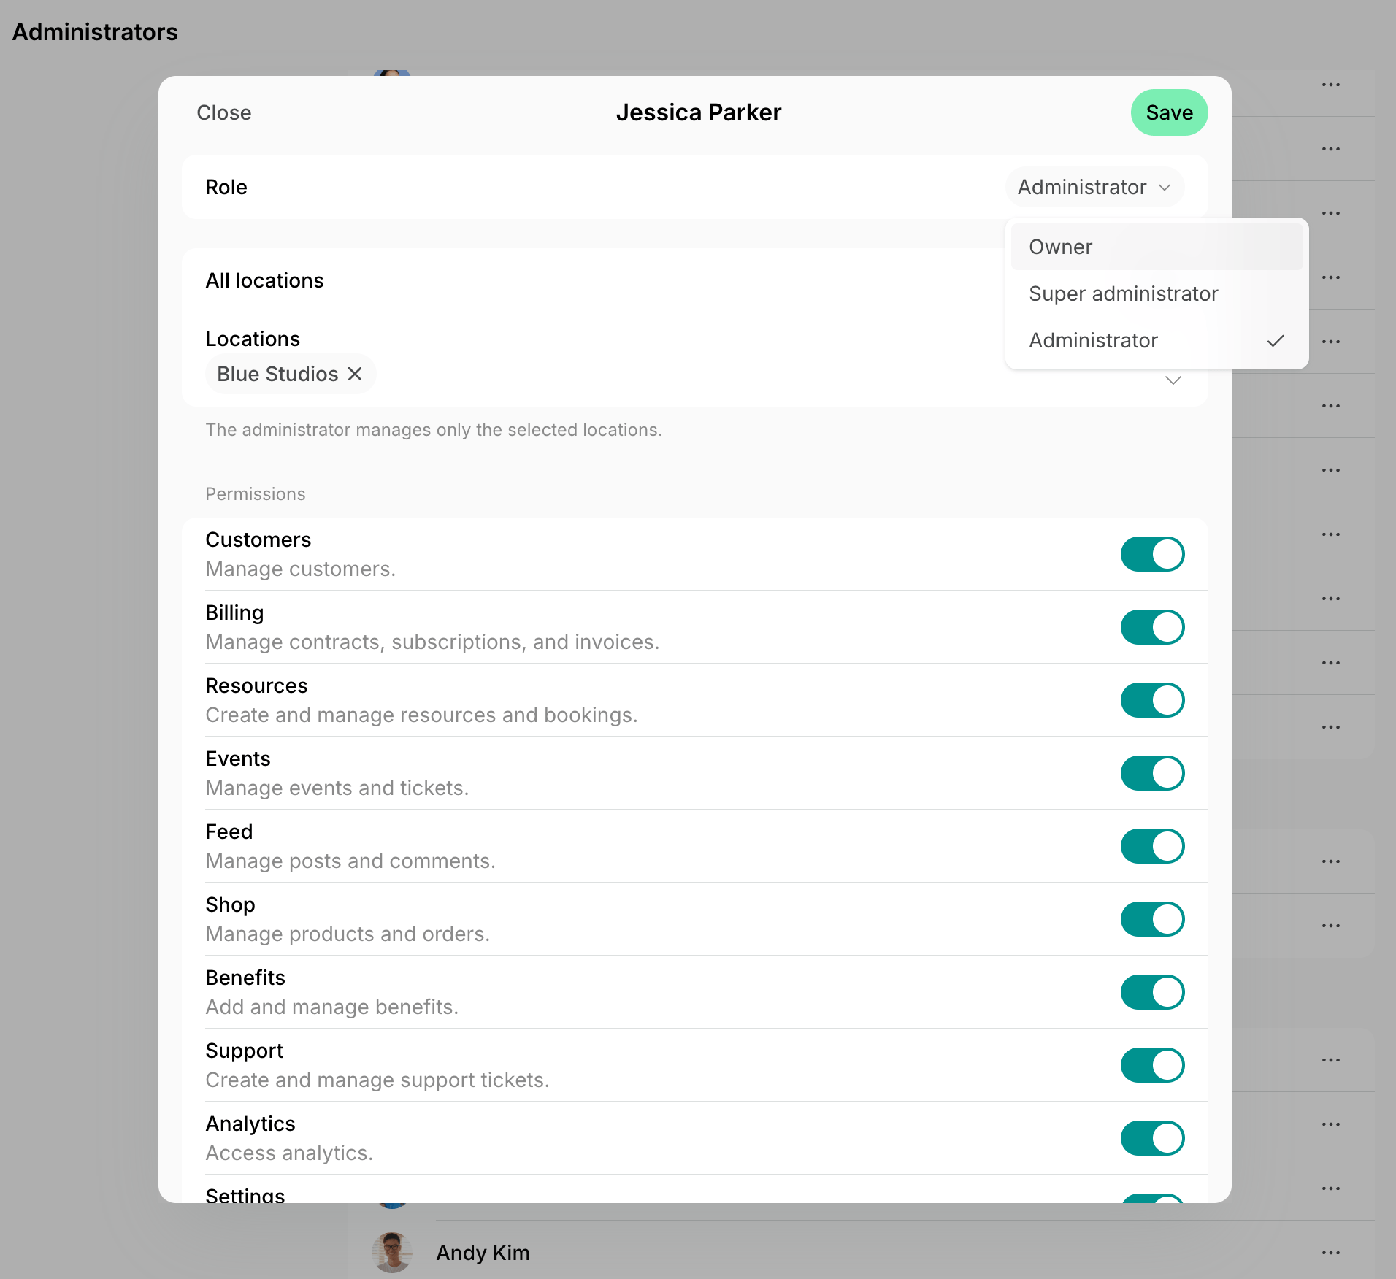
Task: Choose Super administrator role option
Action: click(x=1157, y=293)
